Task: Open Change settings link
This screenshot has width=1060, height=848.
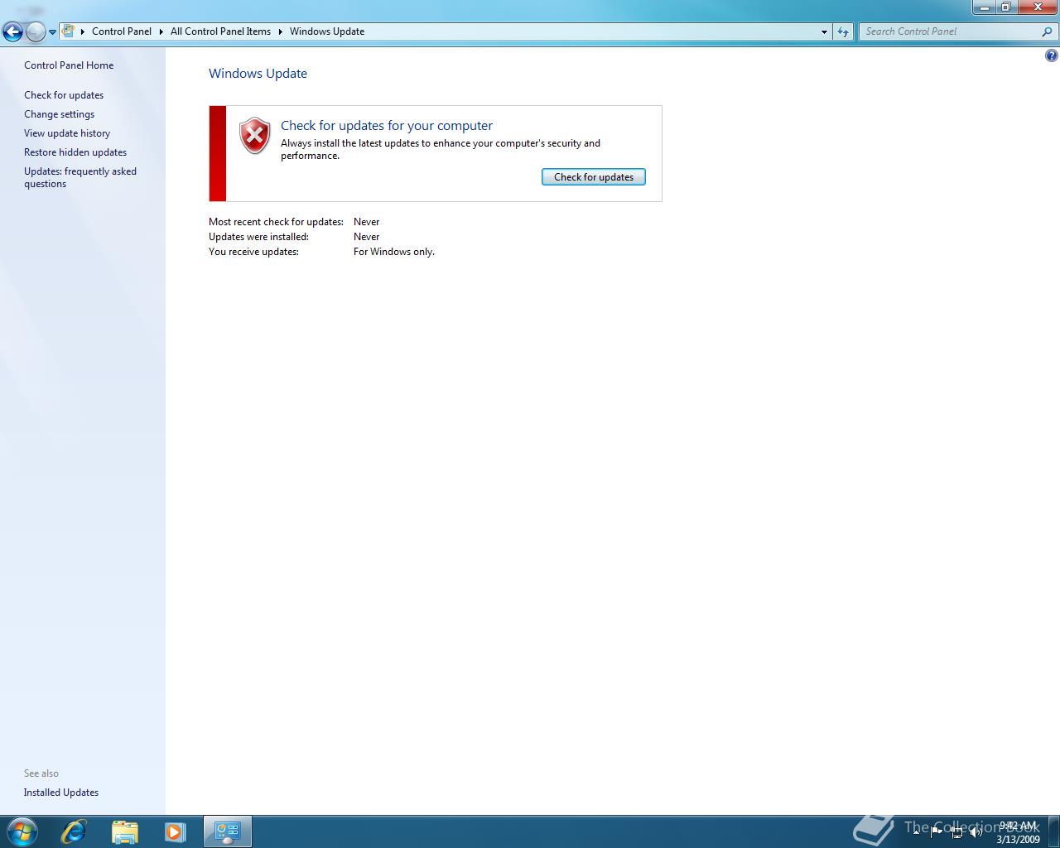Action: (x=59, y=114)
